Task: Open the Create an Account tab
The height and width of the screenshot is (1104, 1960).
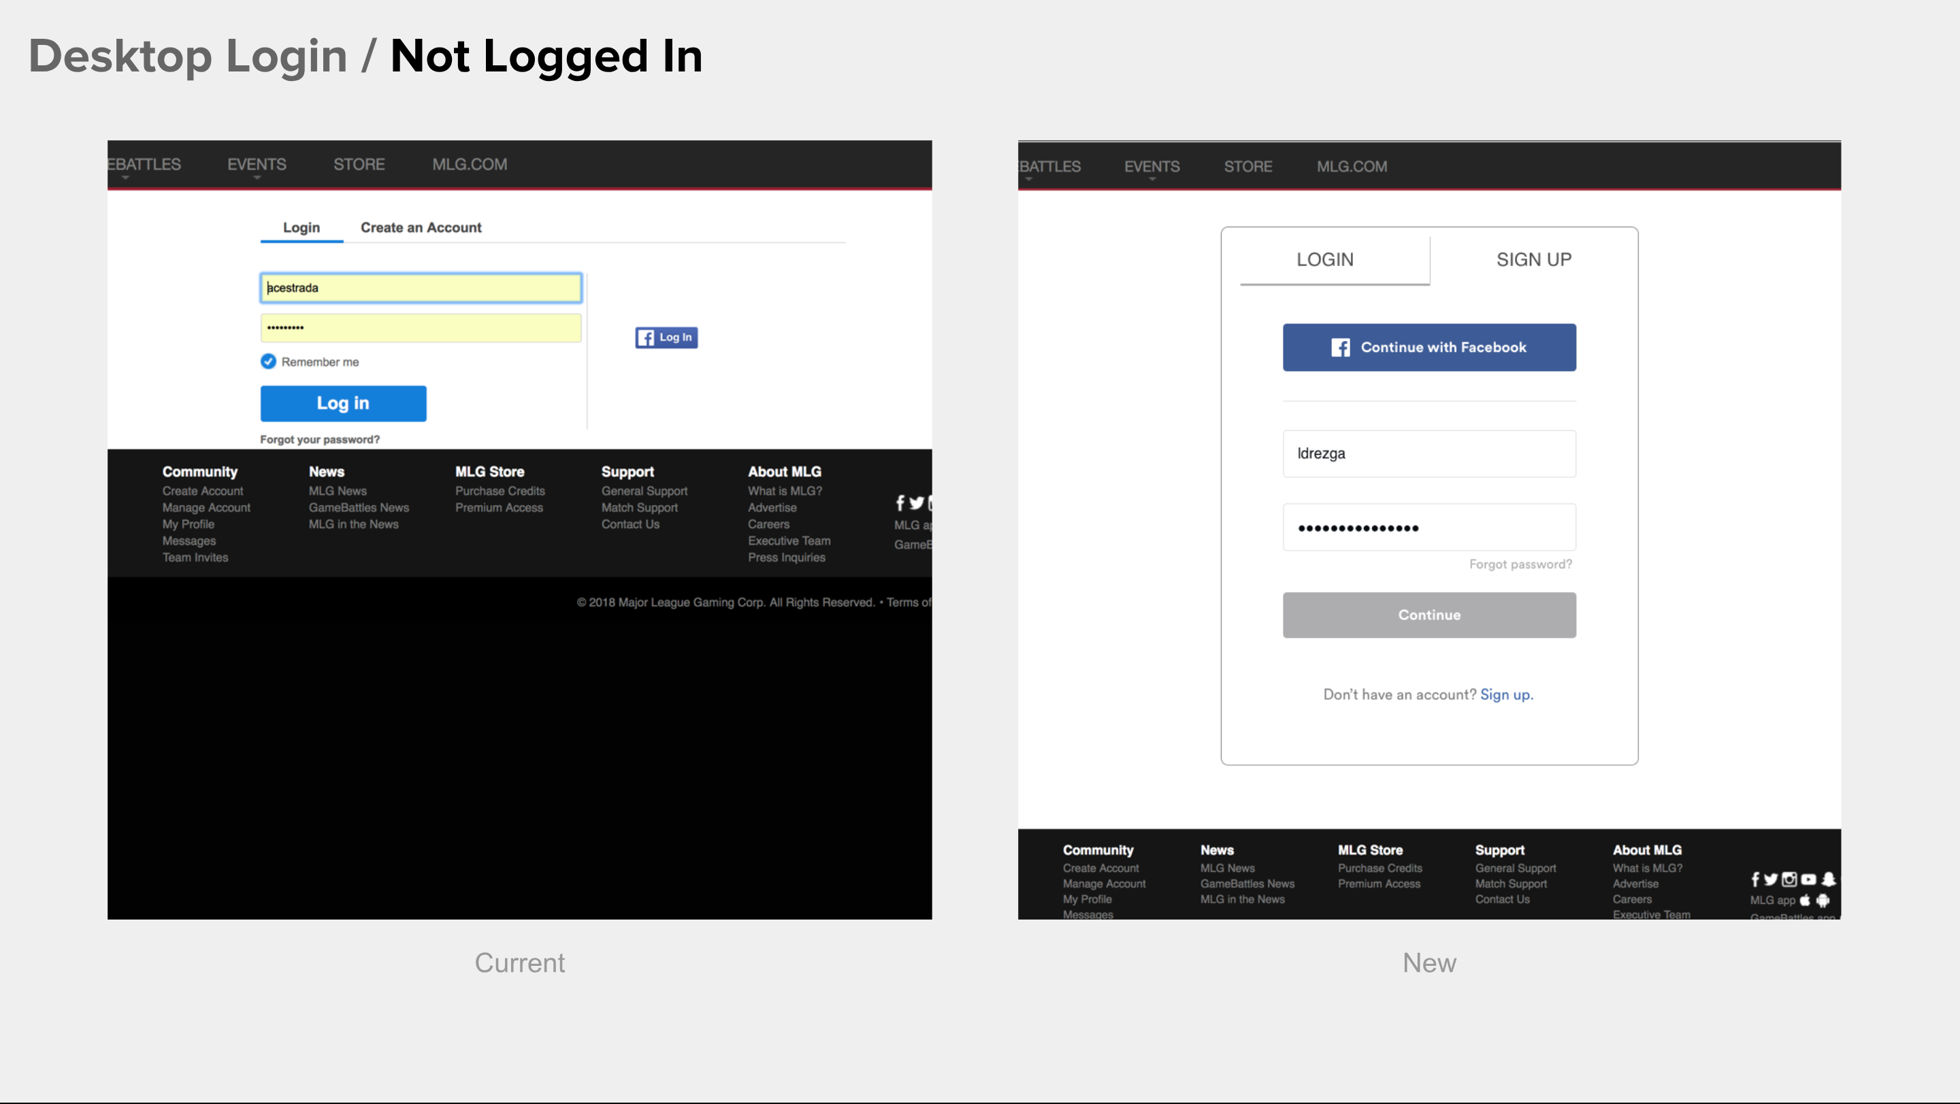Action: point(421,227)
